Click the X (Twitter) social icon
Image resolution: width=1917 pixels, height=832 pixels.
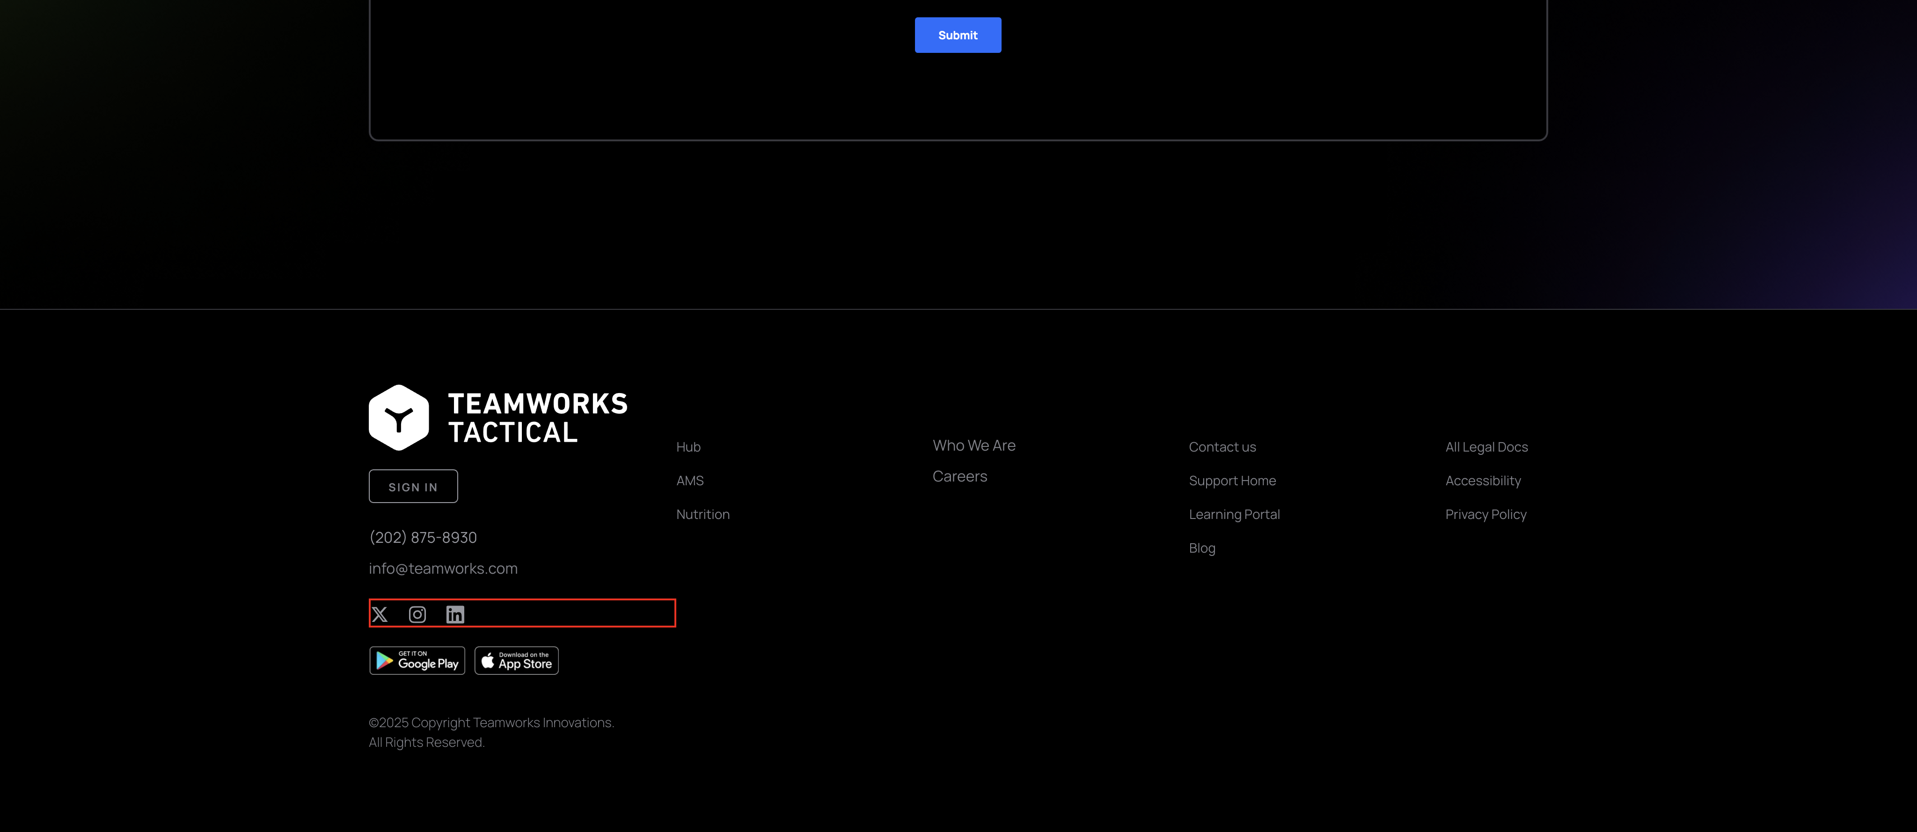click(x=380, y=614)
